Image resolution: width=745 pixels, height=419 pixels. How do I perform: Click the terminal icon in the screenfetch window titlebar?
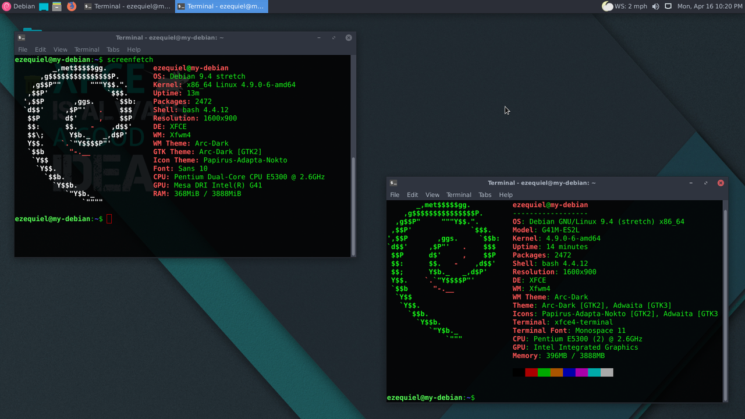click(x=21, y=38)
